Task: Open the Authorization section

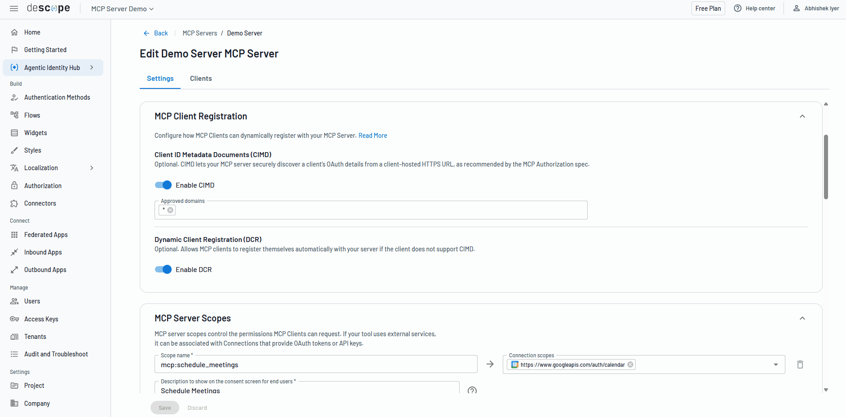Action: pyautogui.click(x=43, y=185)
